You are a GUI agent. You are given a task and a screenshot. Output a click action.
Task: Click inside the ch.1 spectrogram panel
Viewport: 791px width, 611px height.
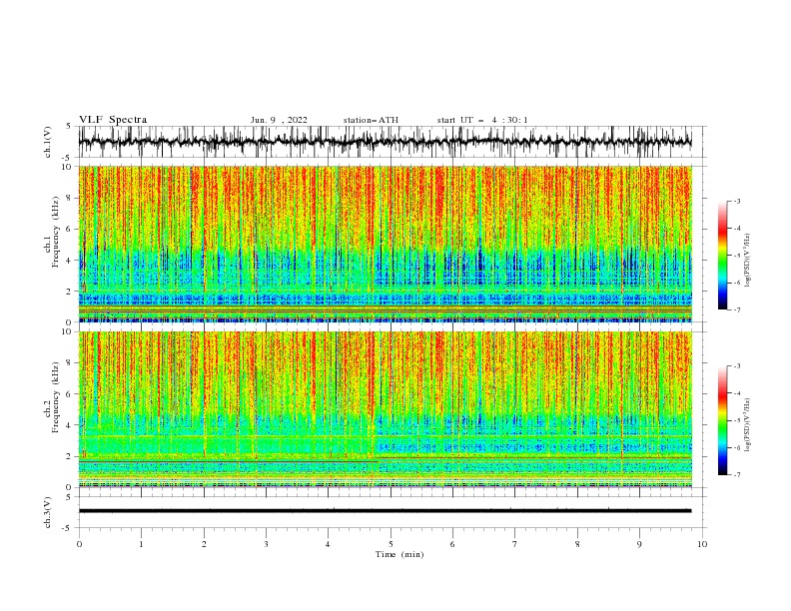tap(385, 244)
